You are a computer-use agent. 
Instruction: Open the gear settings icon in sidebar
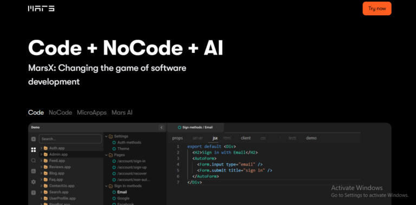[34, 182]
